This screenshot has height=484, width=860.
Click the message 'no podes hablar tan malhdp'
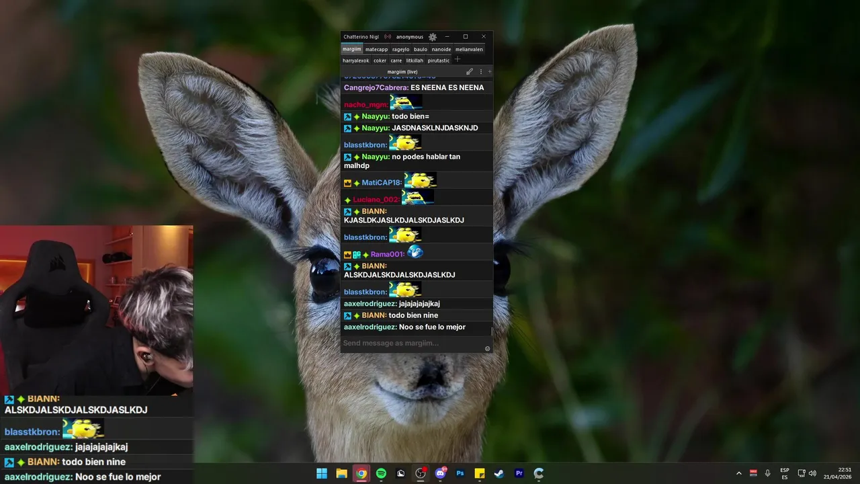pyautogui.click(x=402, y=161)
